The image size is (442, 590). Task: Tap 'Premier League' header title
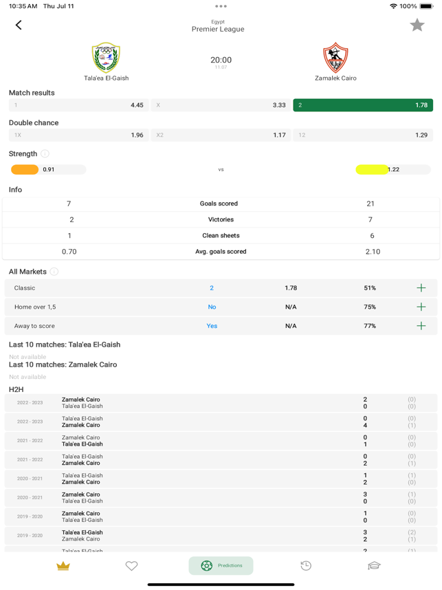click(218, 29)
